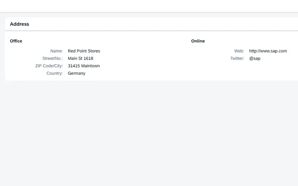The height and width of the screenshot is (186, 298).
Task: Click the Address section heading
Action: [x=19, y=24]
